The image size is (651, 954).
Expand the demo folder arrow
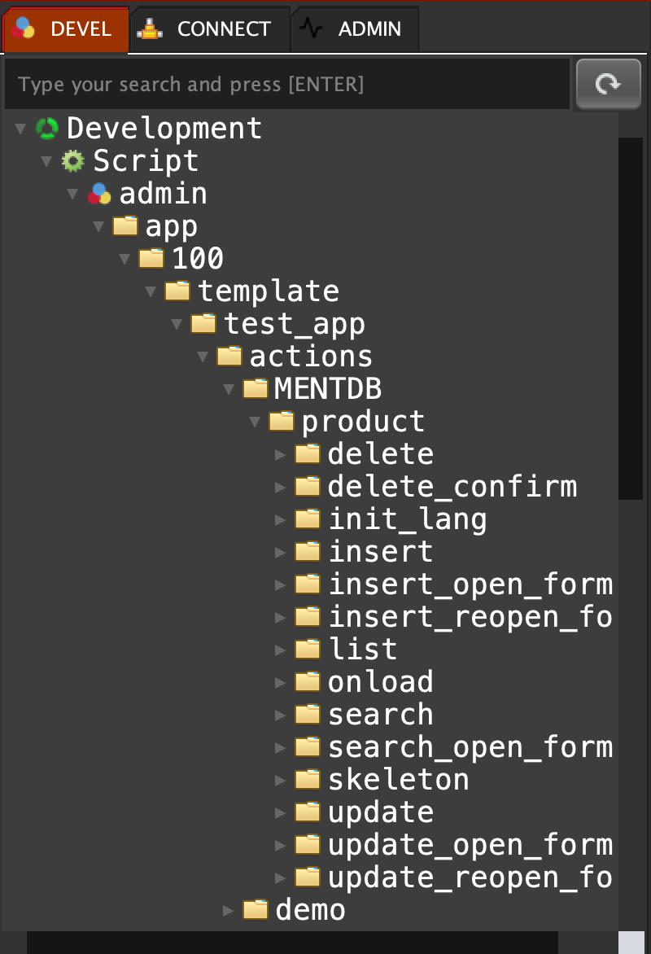point(229,910)
